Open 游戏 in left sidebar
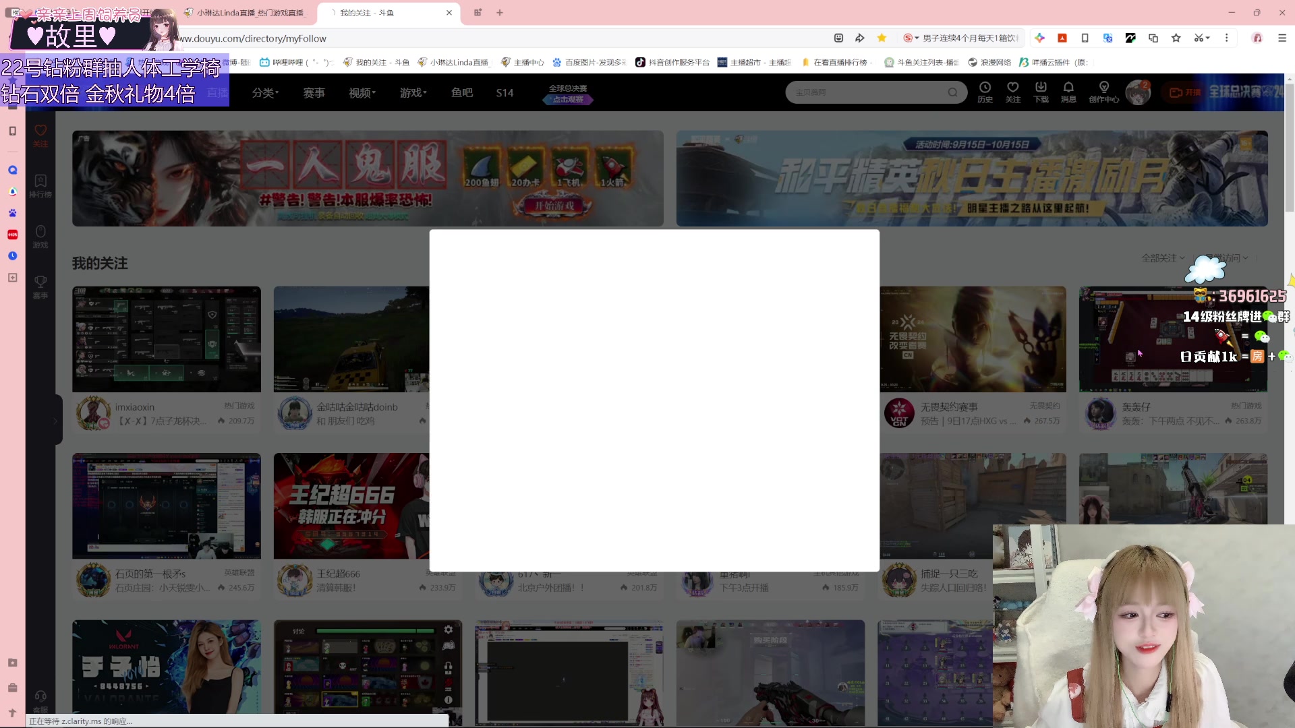The height and width of the screenshot is (728, 1295). pos(40,237)
